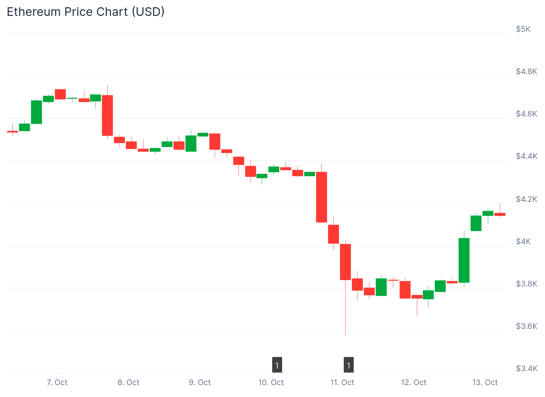
Task: Click the $3.4K price axis label
Action: pyautogui.click(x=526, y=369)
